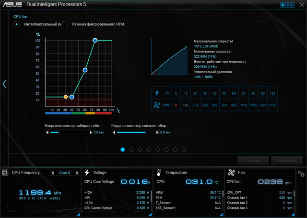This screenshot has width=307, height=218.
Task: Go to the eighth fan page dot
Action: [184, 150]
